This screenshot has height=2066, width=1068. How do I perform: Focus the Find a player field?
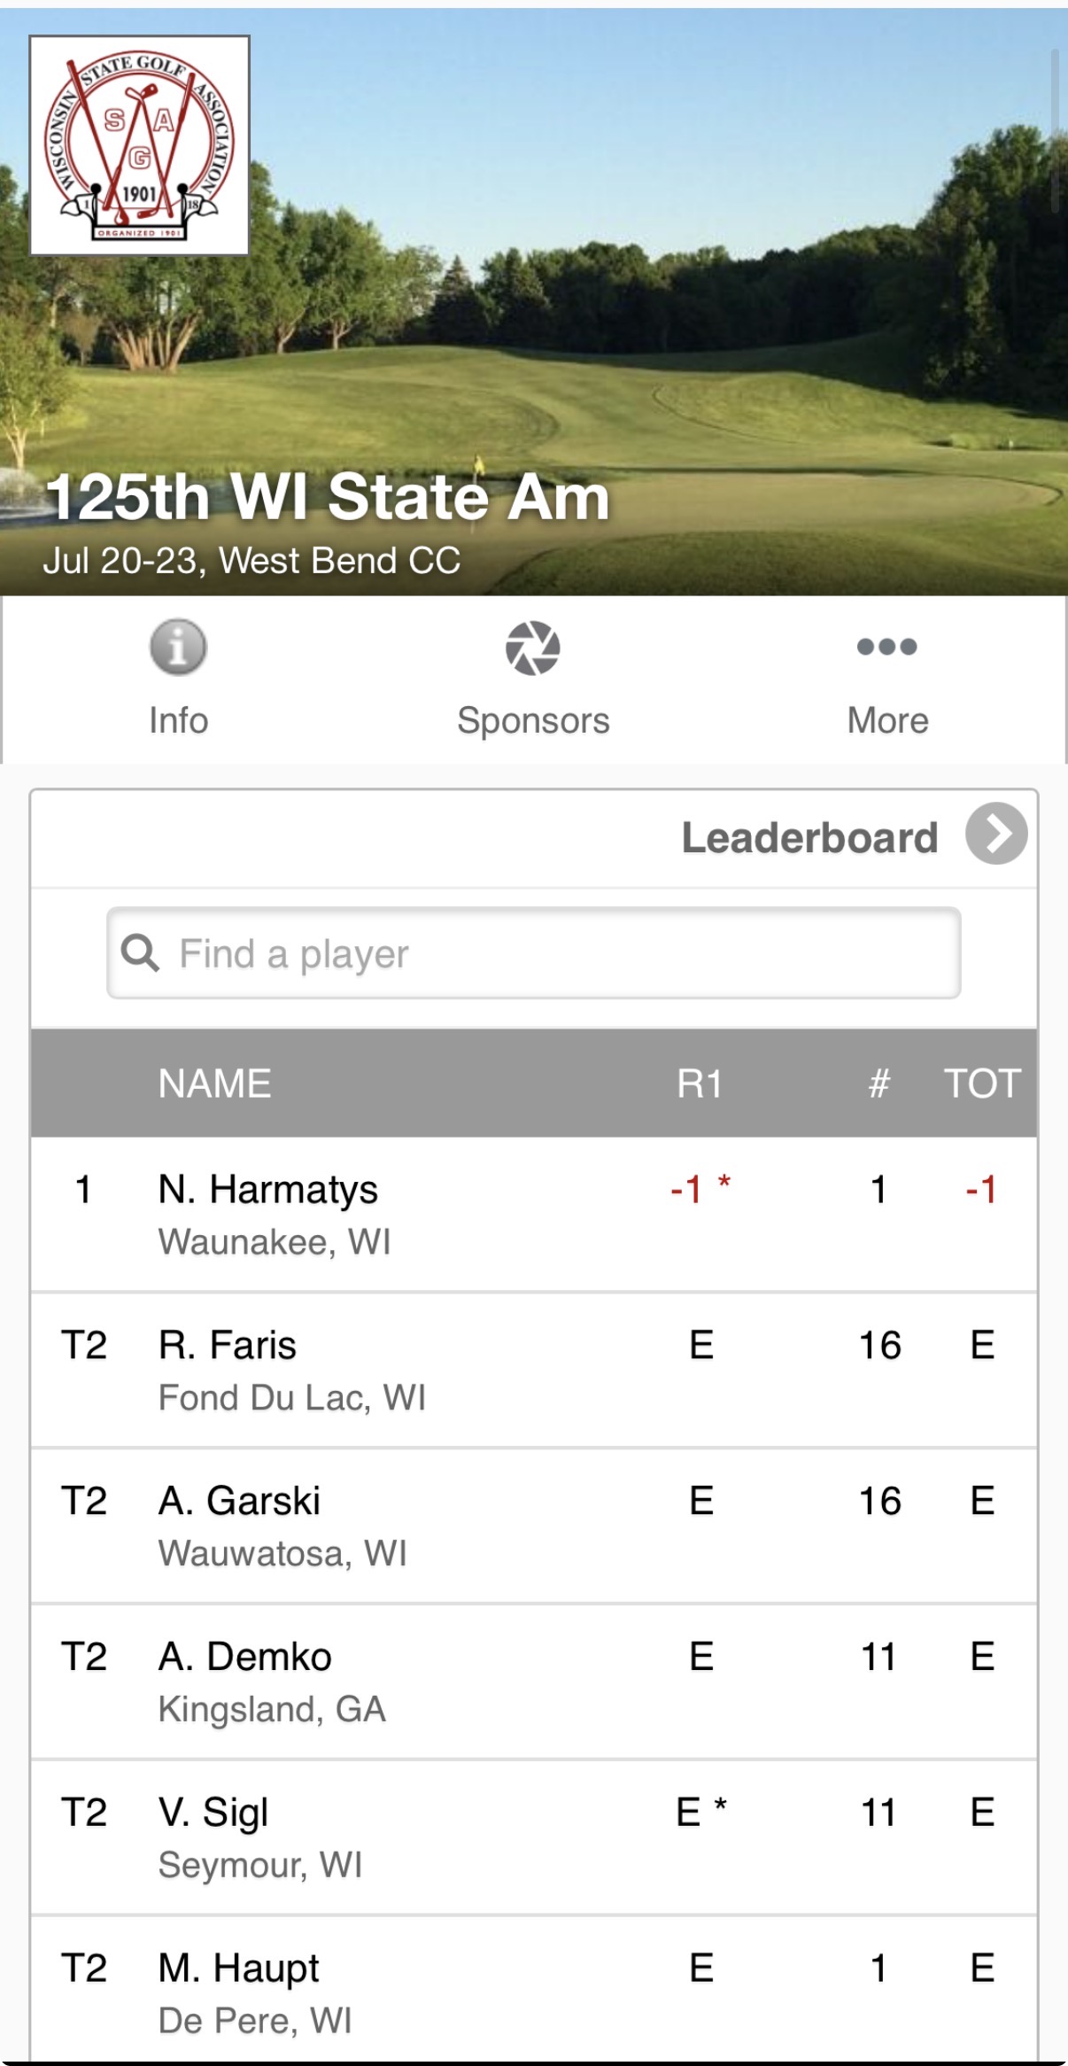click(x=534, y=953)
